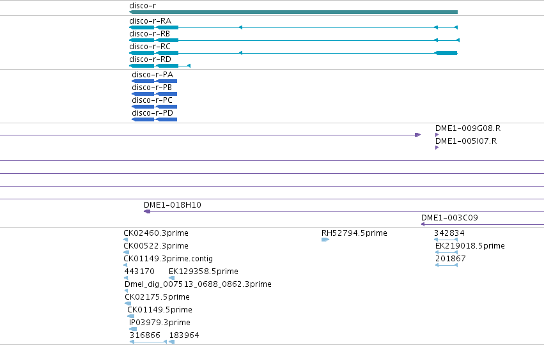
Task: Select the disco-r-PD protein feature
Action: coord(155,119)
